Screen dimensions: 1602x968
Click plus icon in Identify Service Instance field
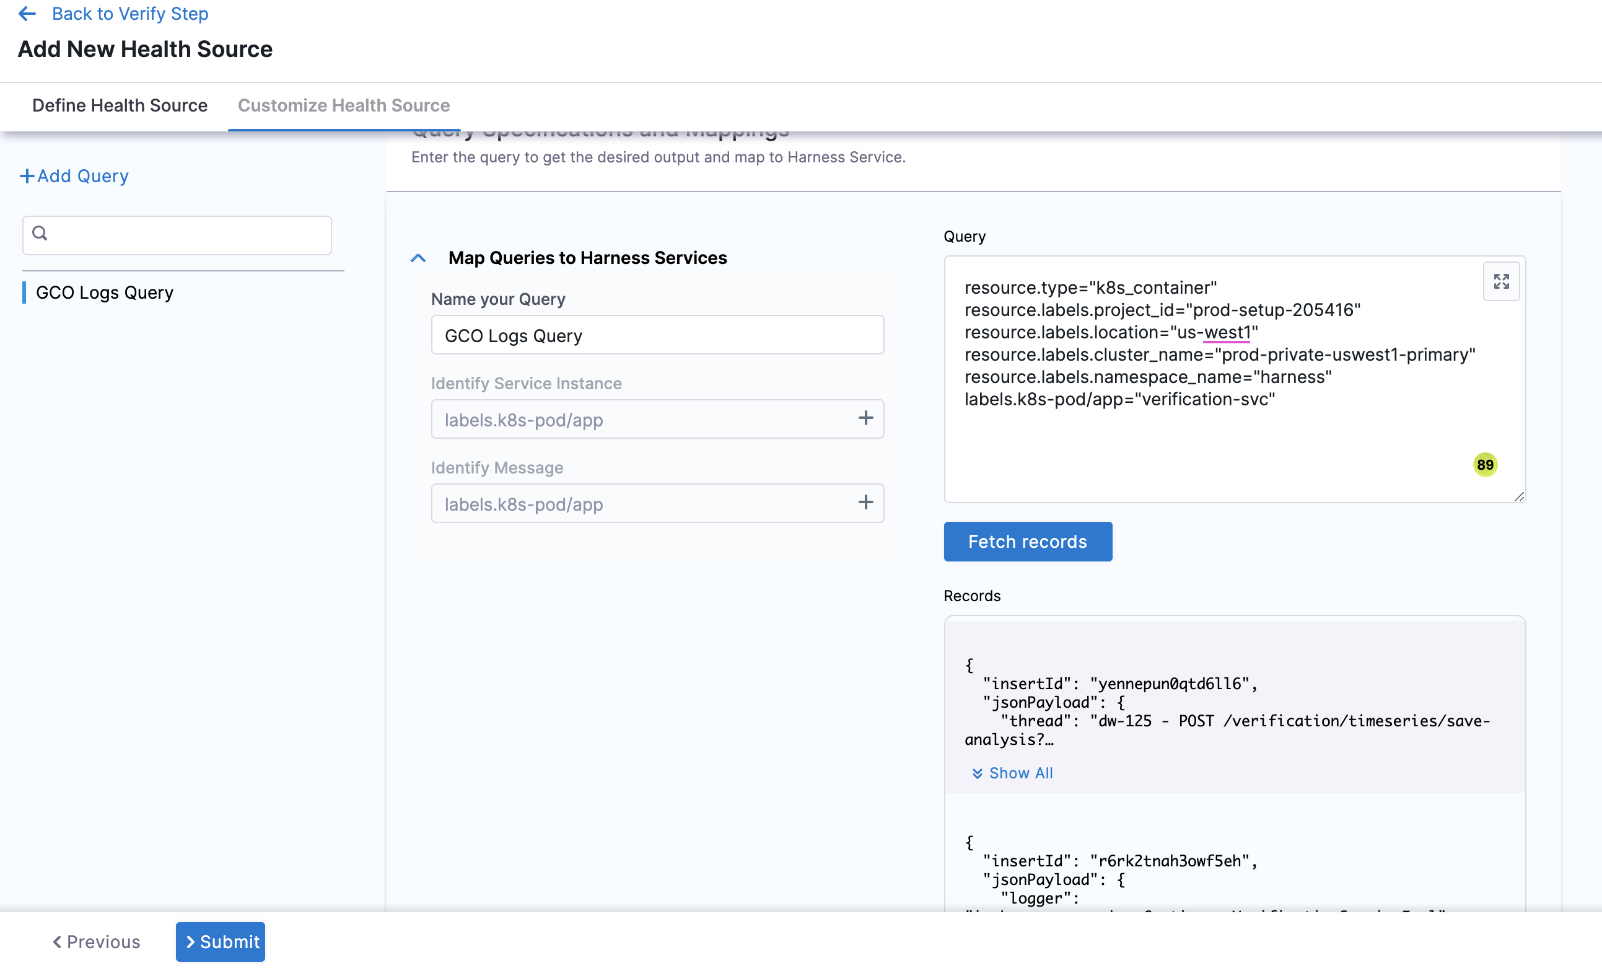click(865, 418)
